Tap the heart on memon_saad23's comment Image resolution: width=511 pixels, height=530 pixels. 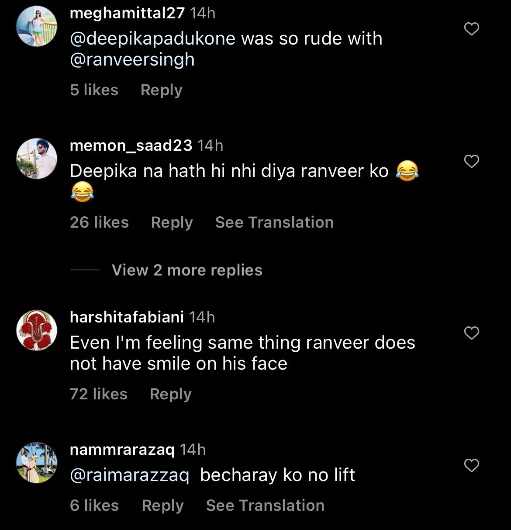[471, 161]
